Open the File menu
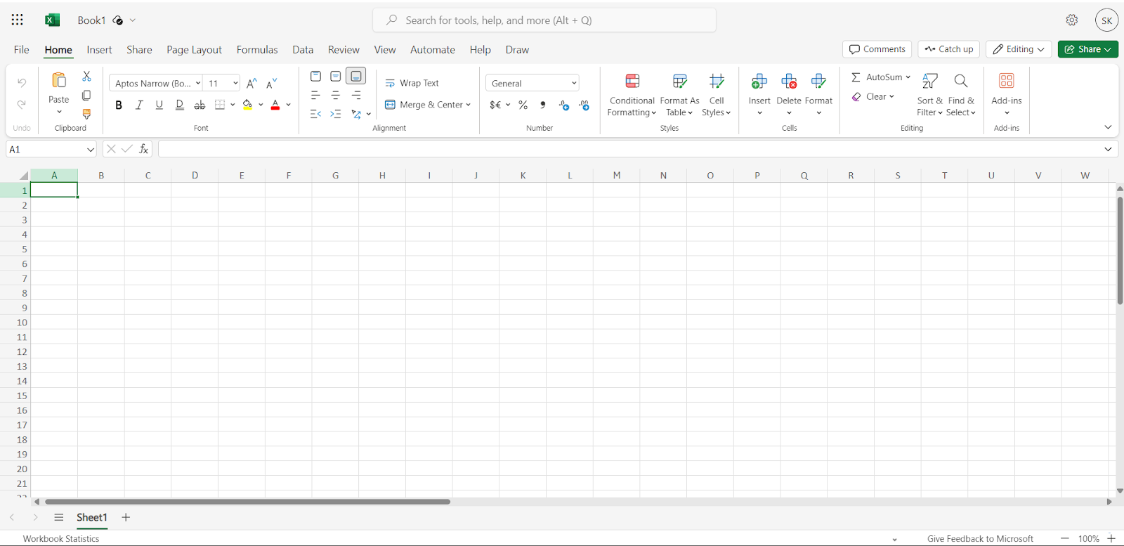 click(x=22, y=50)
